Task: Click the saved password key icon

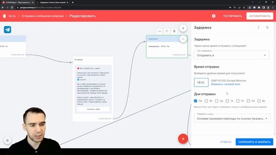Action: [230, 8]
